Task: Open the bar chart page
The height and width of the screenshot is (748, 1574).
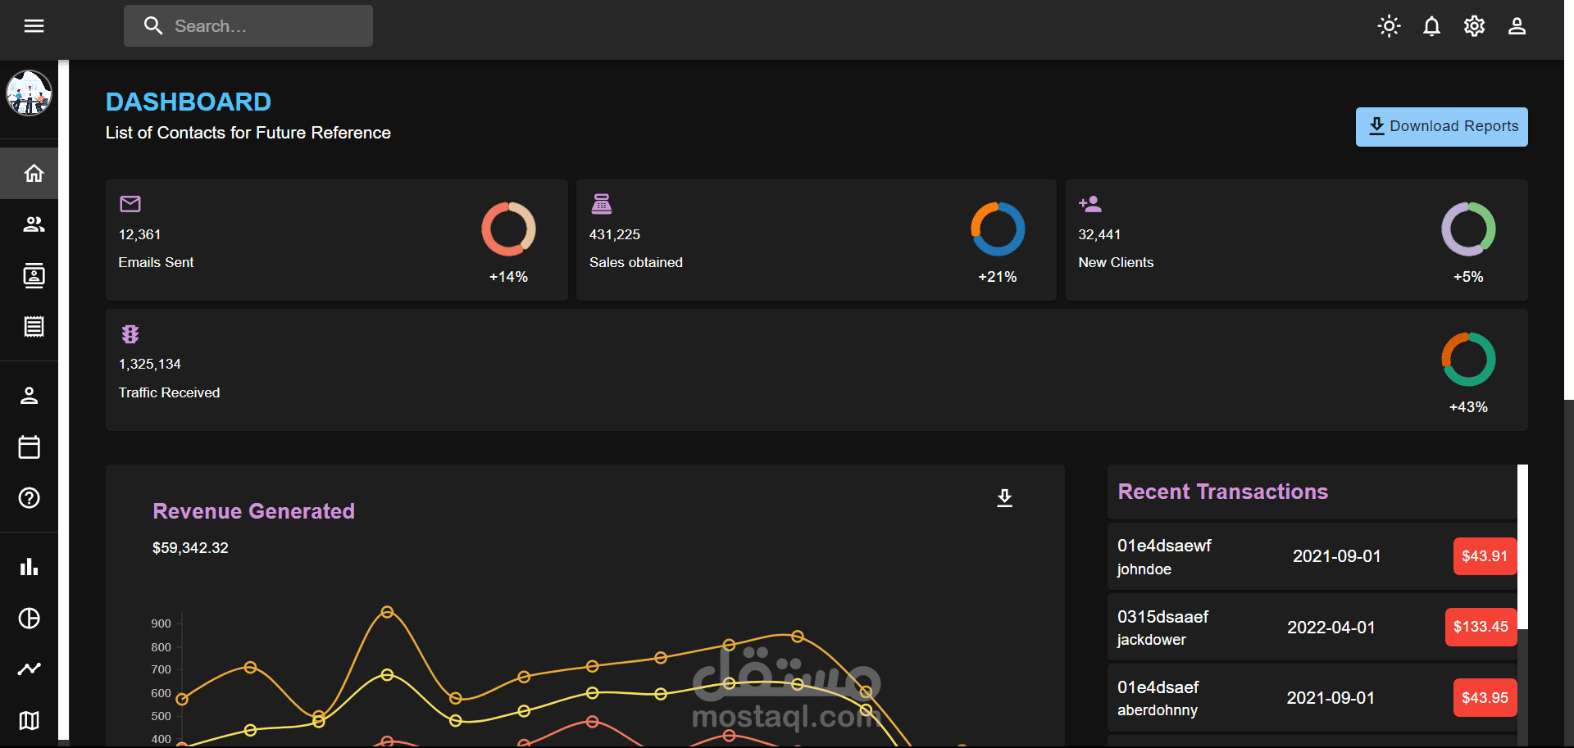Action: [x=30, y=567]
